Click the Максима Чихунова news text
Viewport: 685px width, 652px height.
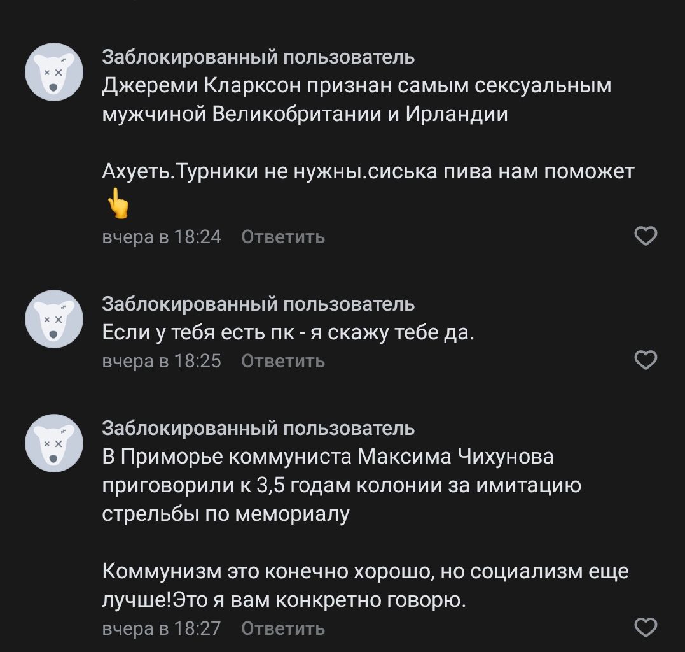pos(342,485)
